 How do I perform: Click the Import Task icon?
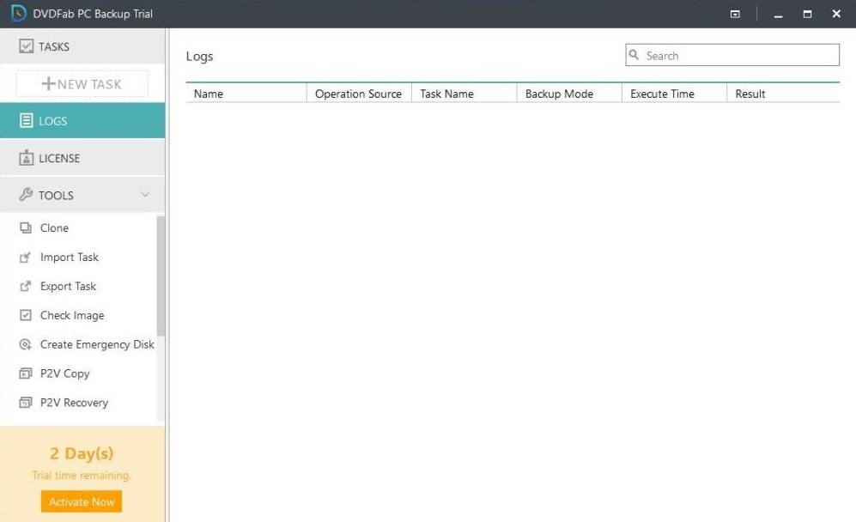(26, 258)
